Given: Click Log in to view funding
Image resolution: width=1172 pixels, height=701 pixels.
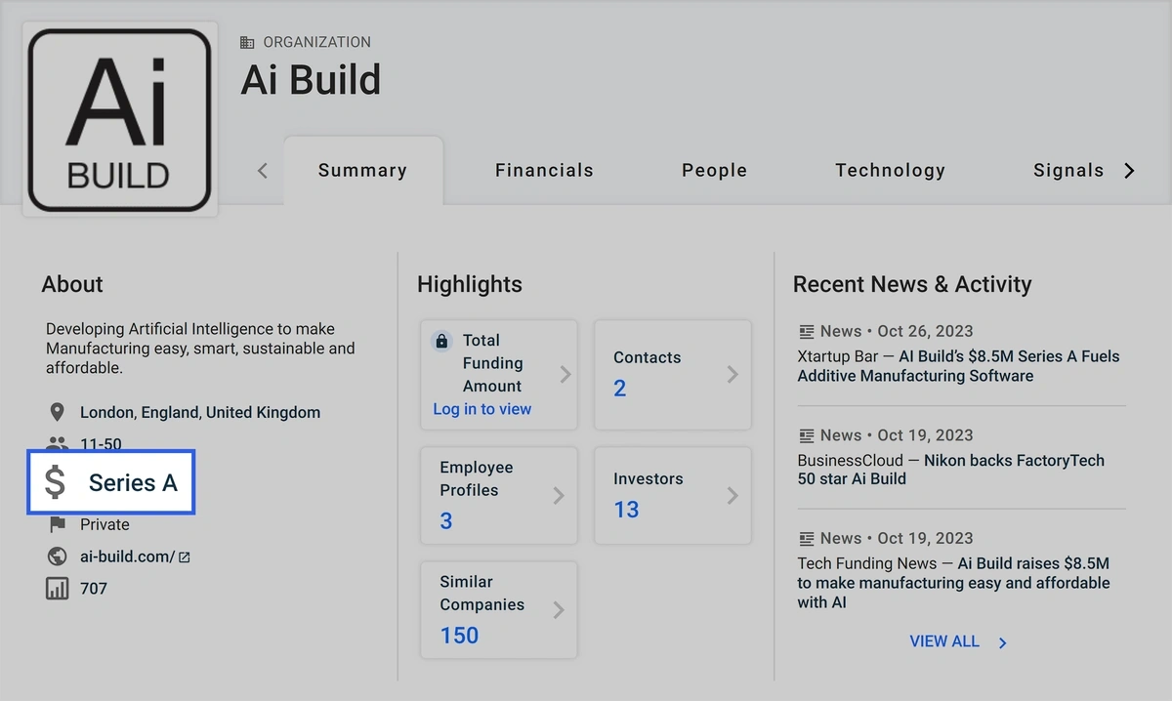Looking at the screenshot, I should point(482,409).
